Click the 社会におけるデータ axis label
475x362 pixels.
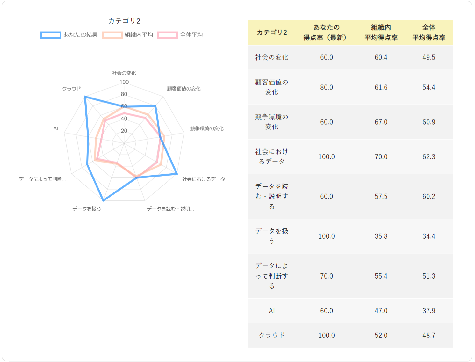[x=204, y=179]
